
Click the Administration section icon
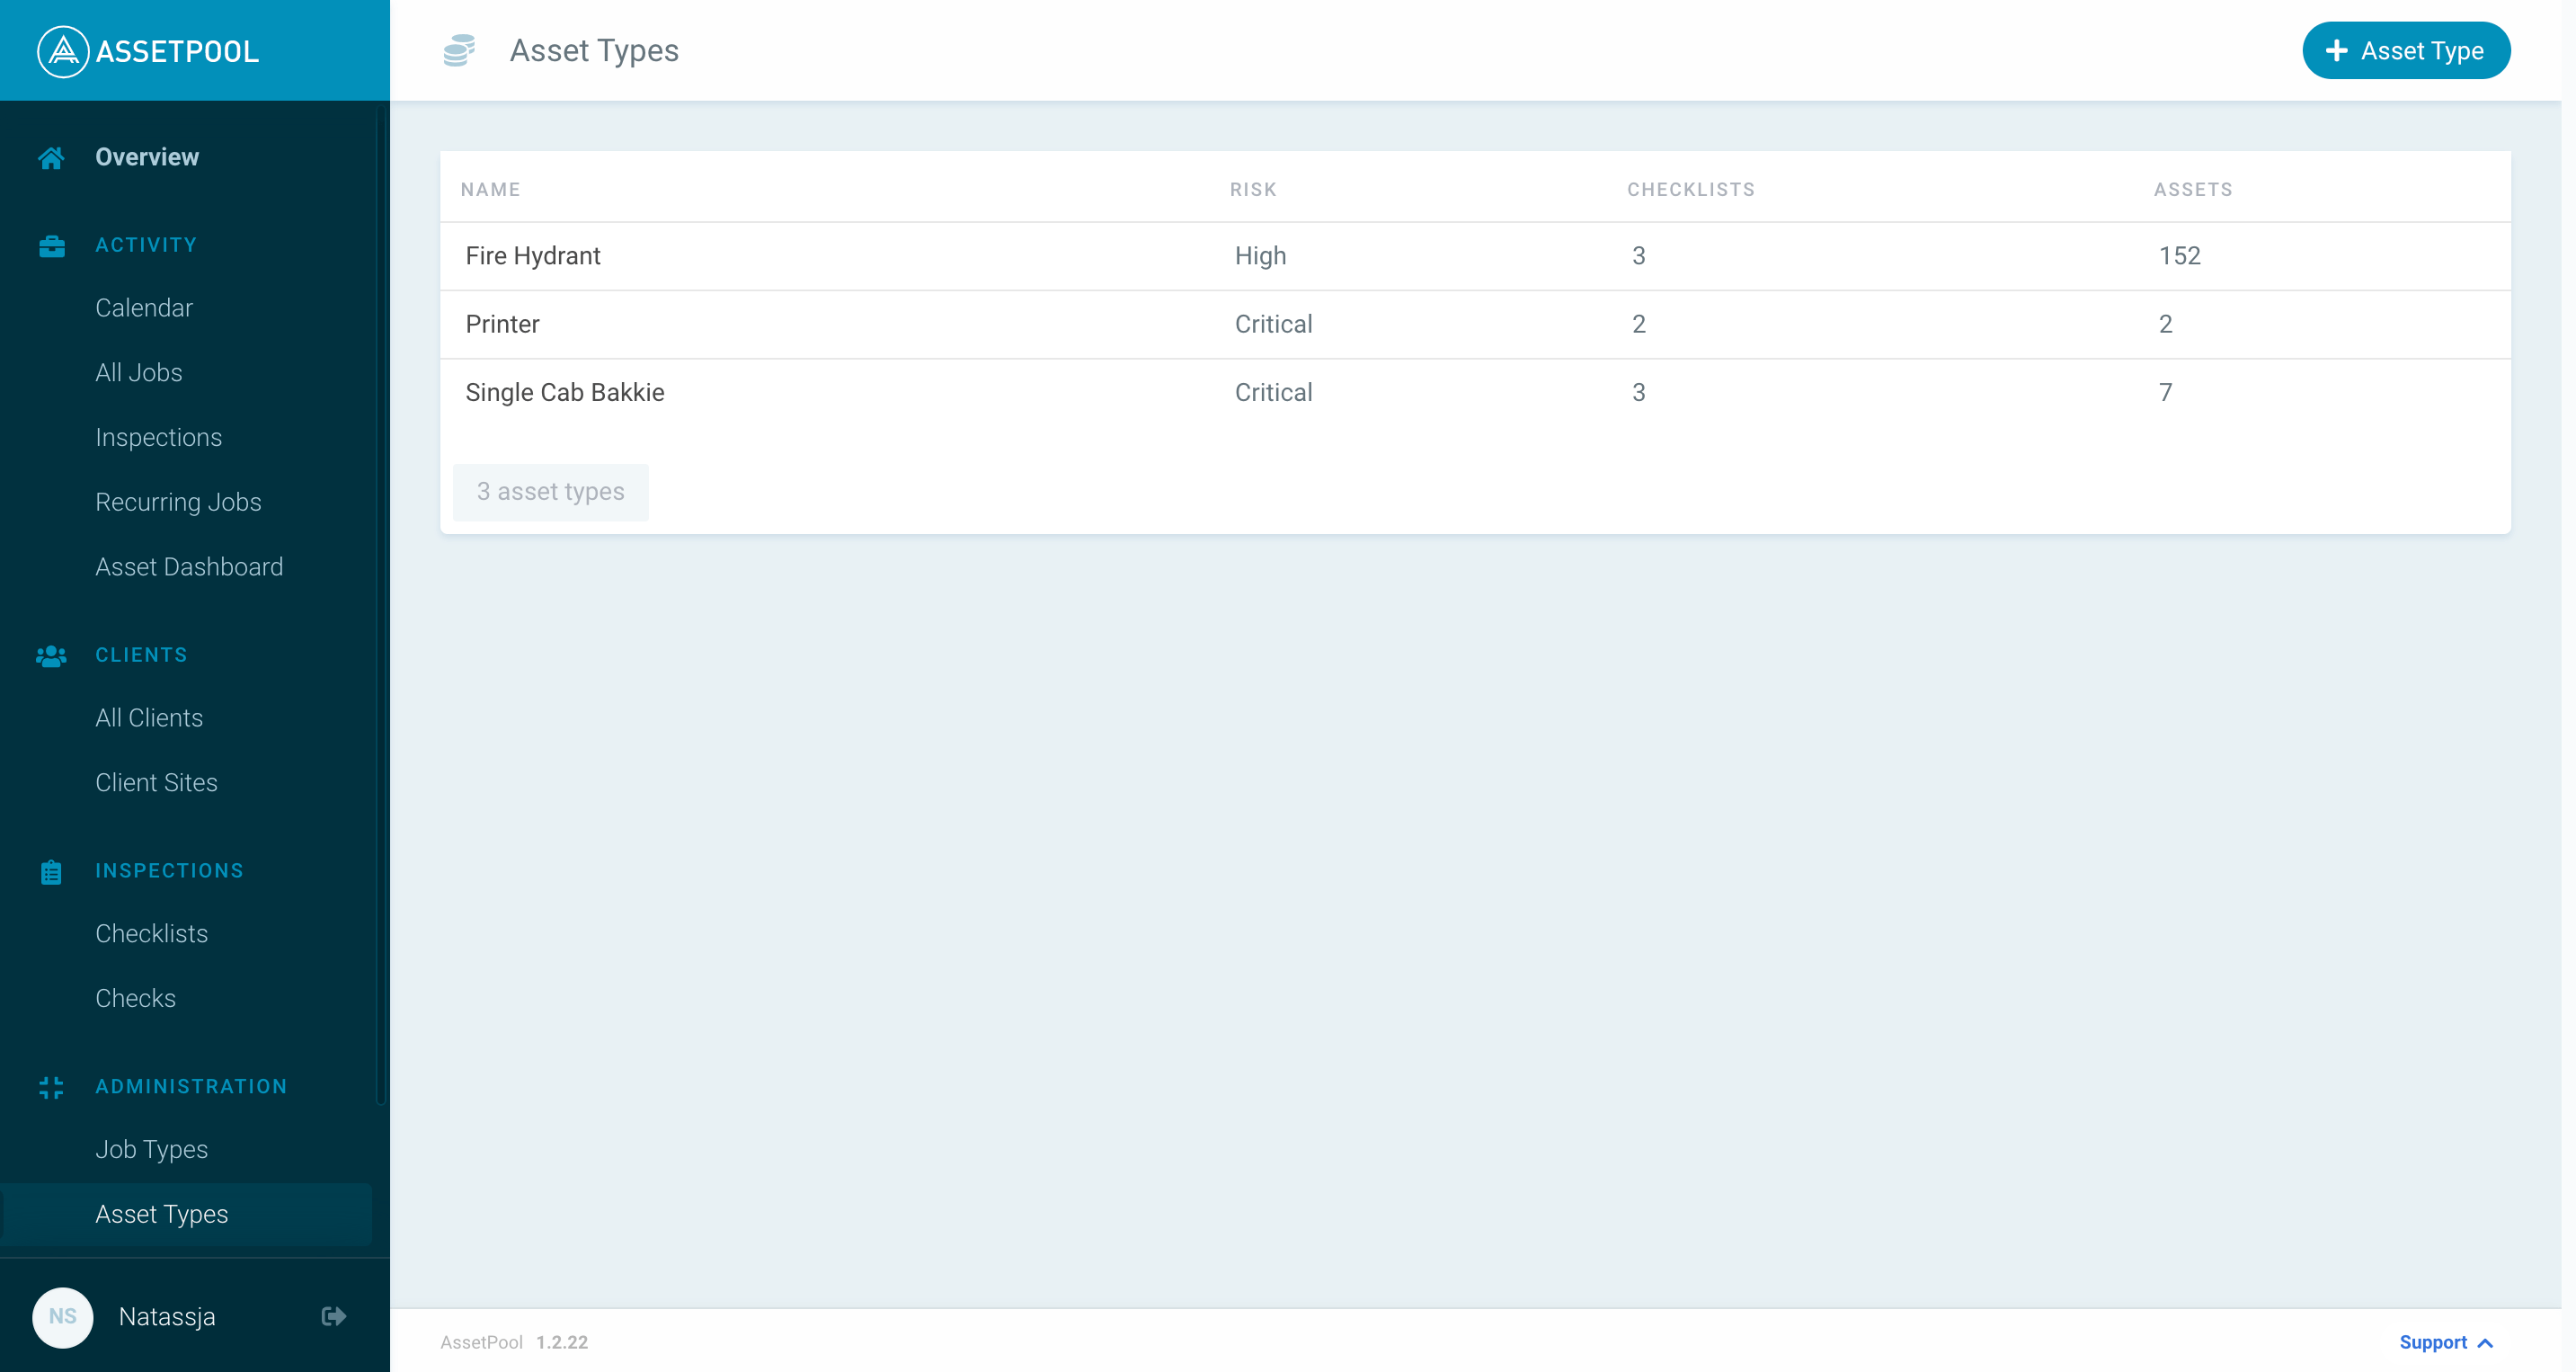[x=51, y=1087]
